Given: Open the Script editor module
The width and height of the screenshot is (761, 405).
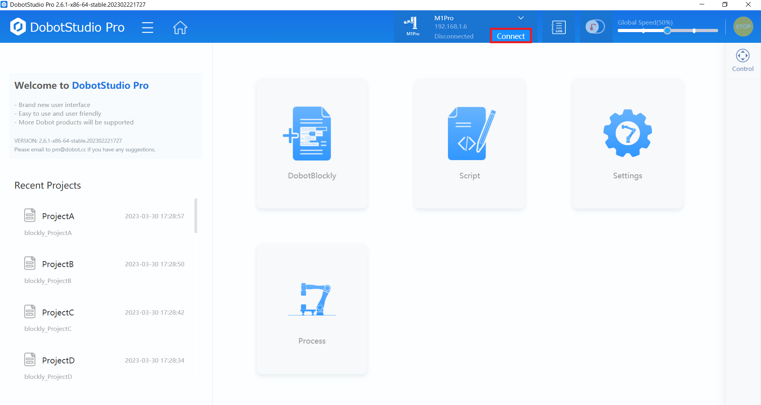Looking at the screenshot, I should (x=470, y=143).
